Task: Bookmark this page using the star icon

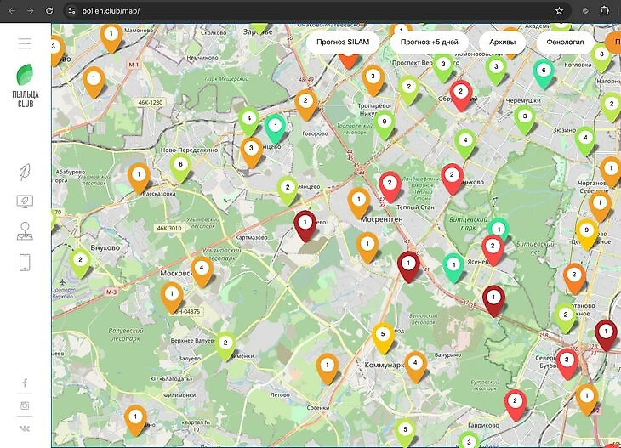Action: (559, 11)
